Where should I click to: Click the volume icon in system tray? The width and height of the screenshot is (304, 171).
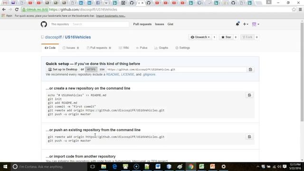(x=279, y=167)
